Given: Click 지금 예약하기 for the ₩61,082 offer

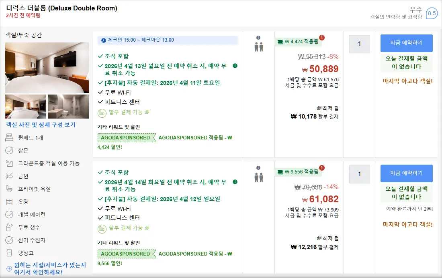Looking at the screenshot, I should coord(407,173).
